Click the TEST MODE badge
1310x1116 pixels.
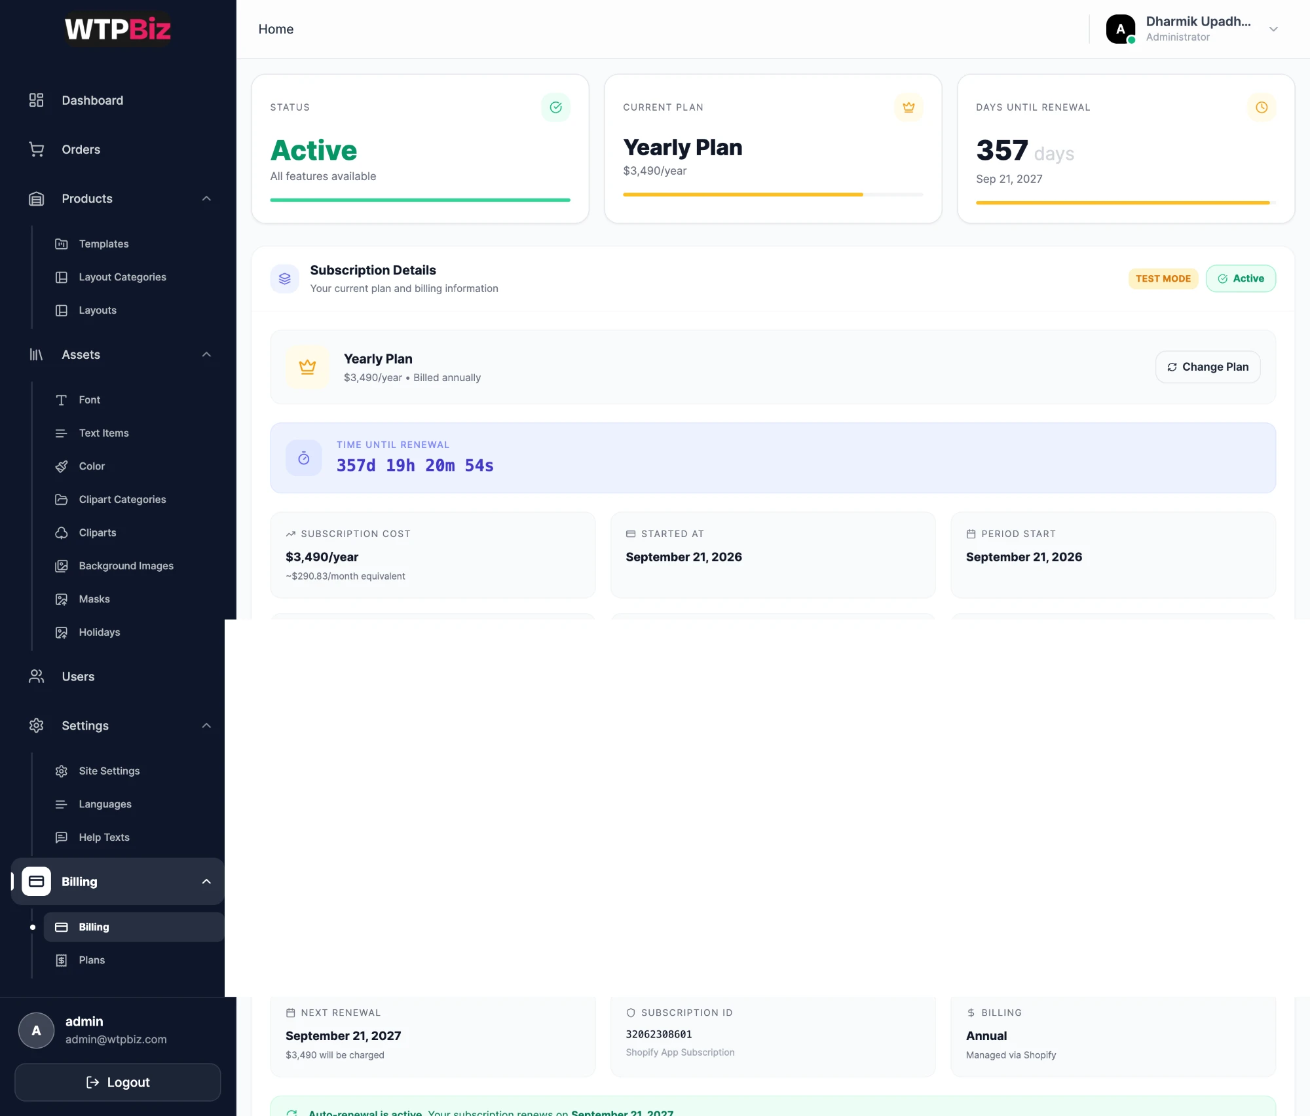pyautogui.click(x=1163, y=278)
